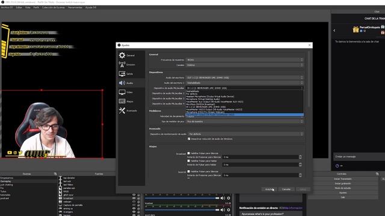Open Tipo de medidor de pico dropdown
This screenshot has width=385, height=216.
point(245,121)
